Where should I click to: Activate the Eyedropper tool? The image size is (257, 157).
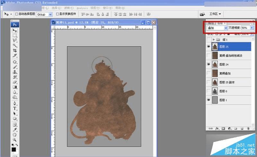pyautogui.click(x=15, y=129)
